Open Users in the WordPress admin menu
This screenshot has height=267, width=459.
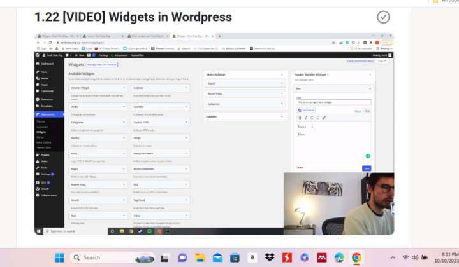tap(44, 161)
